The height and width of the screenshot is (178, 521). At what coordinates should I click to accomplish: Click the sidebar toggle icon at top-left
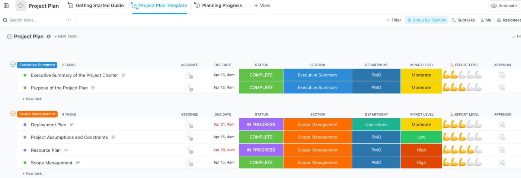[x=6, y=6]
